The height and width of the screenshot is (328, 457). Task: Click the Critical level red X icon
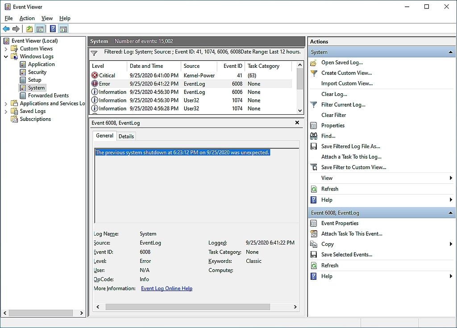[x=95, y=75]
